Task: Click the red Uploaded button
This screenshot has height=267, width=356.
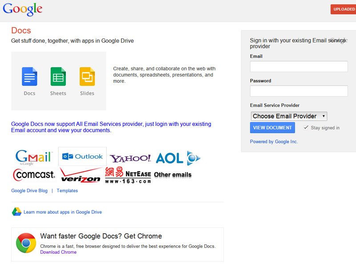Action: point(344,9)
